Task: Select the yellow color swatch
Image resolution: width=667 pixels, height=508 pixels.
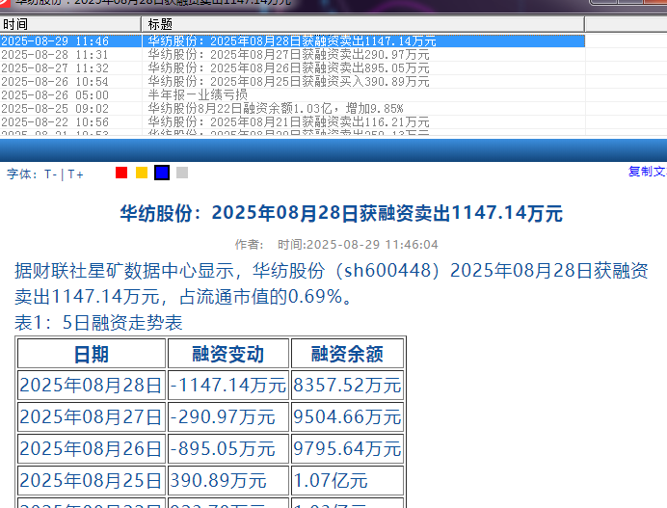Action: pos(142,173)
